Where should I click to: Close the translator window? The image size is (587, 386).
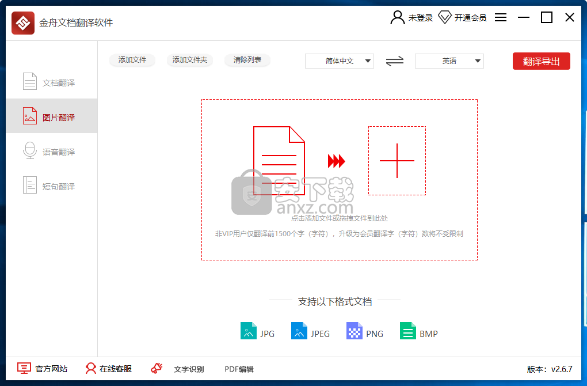[x=569, y=17]
